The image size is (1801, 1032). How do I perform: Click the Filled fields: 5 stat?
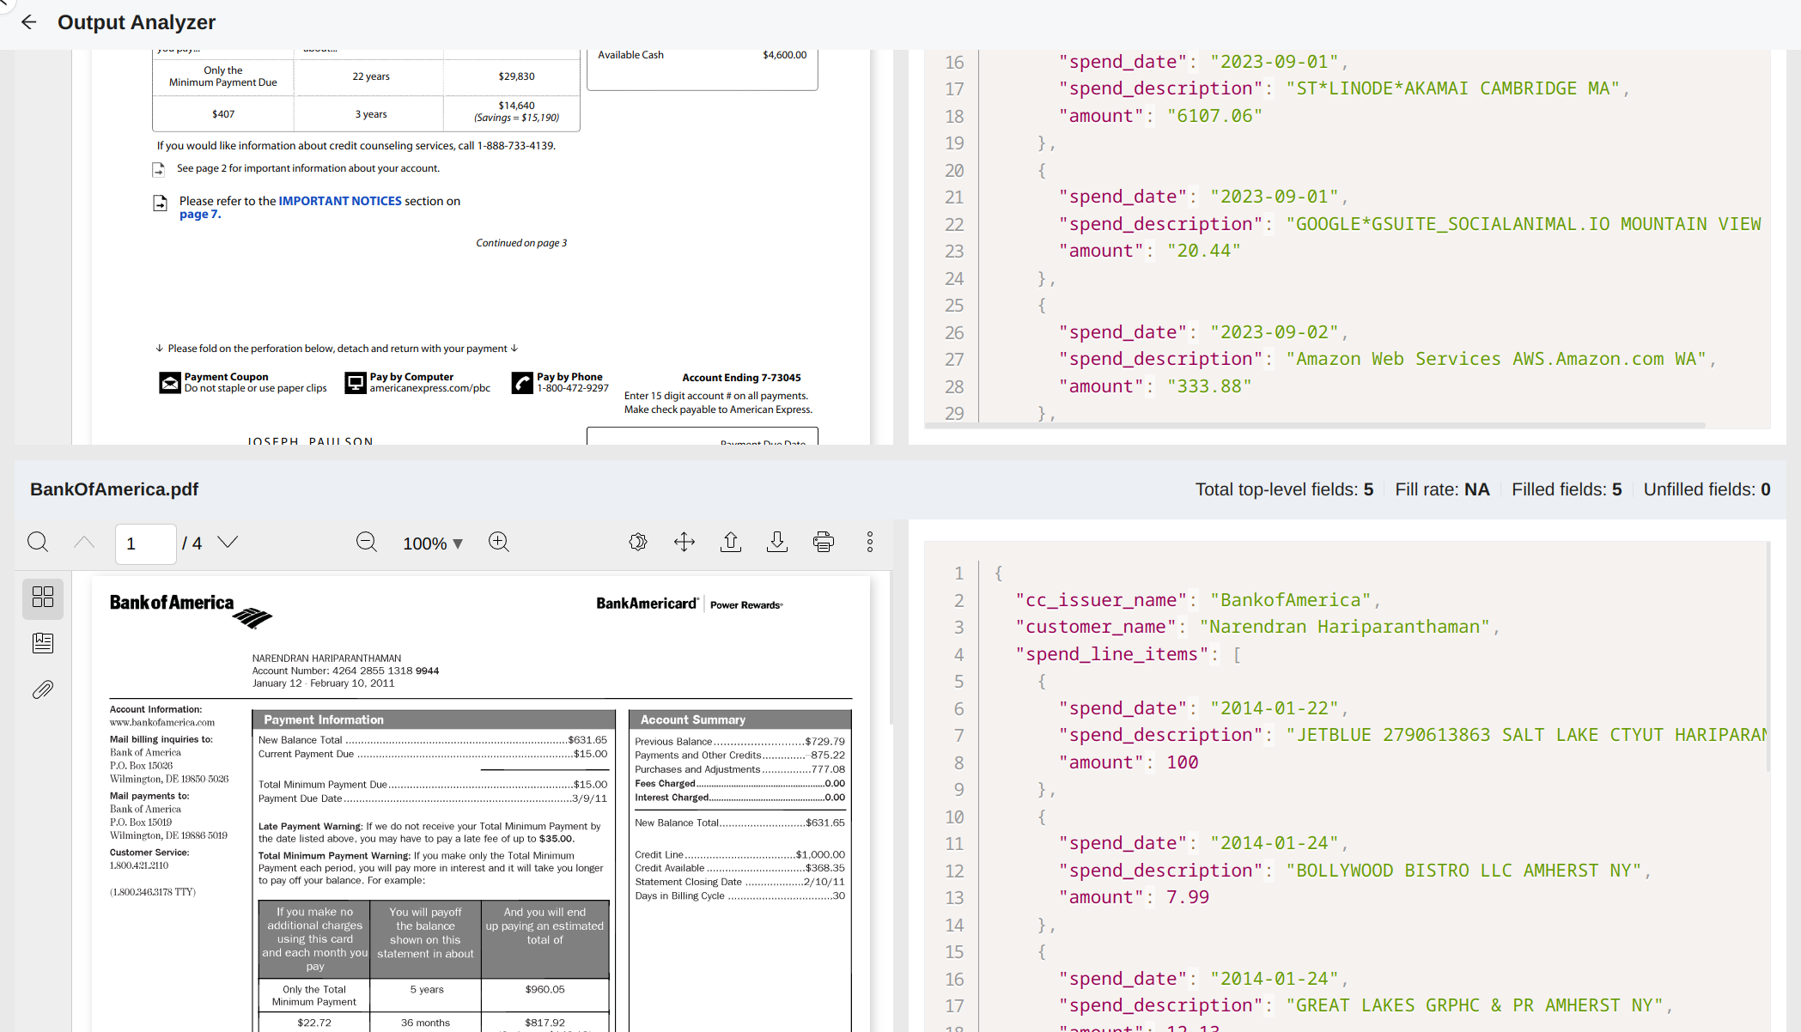(x=1567, y=489)
